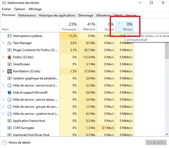Open the Affichage menu
This screenshot has width=169, height=148.
[x=35, y=9]
